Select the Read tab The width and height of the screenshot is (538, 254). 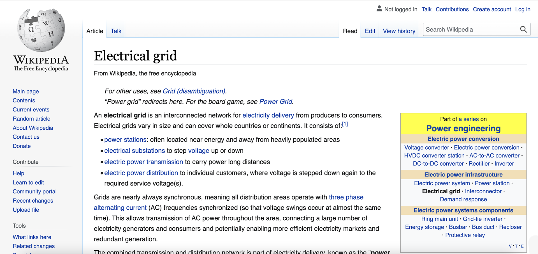coord(350,31)
